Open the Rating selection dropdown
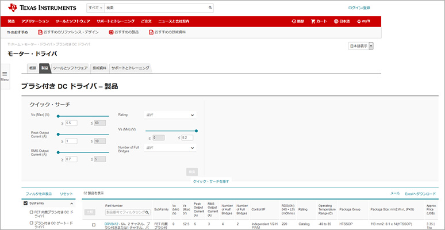This screenshot has height=230, width=445. 170,115
